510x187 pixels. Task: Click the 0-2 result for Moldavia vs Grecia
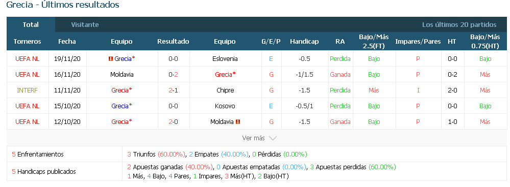[x=173, y=74]
